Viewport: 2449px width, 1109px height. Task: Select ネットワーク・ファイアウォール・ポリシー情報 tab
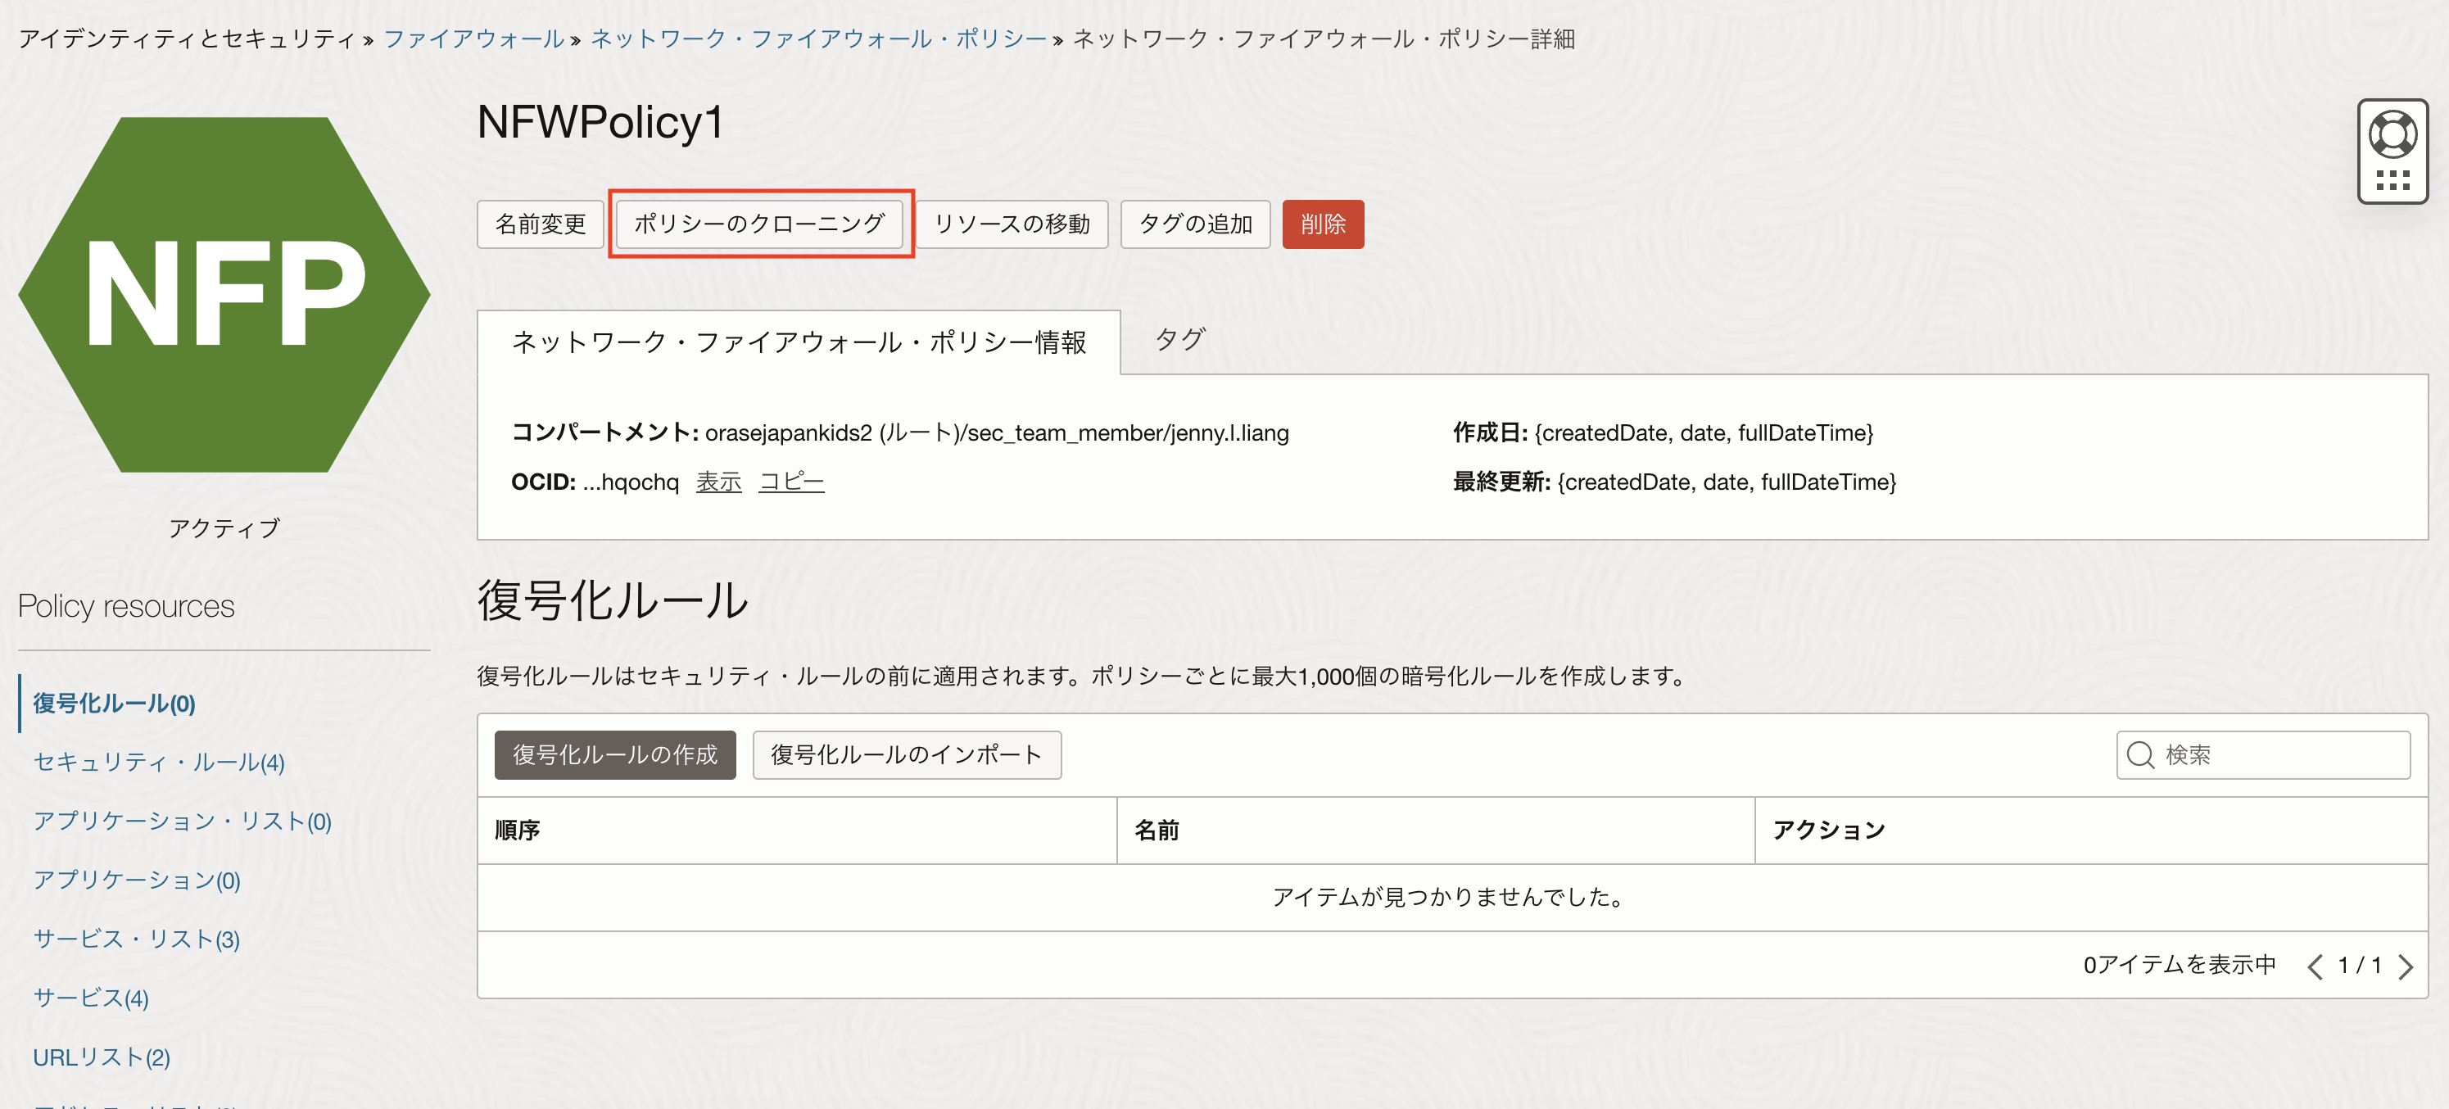click(799, 342)
